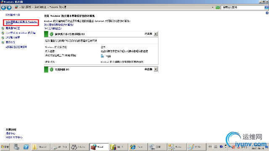
Task: Expand the 公用网络 section arrow
Action: click(x=156, y=69)
